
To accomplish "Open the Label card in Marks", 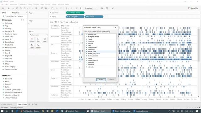I will [45, 40].
